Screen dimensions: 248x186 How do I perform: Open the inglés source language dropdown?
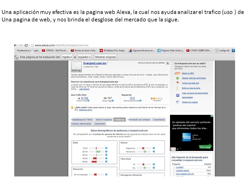67,57
